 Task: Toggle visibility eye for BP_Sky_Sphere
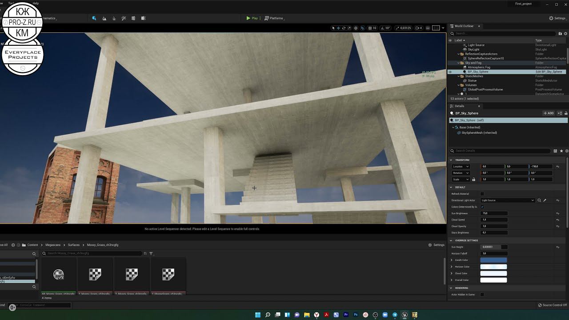(x=450, y=72)
